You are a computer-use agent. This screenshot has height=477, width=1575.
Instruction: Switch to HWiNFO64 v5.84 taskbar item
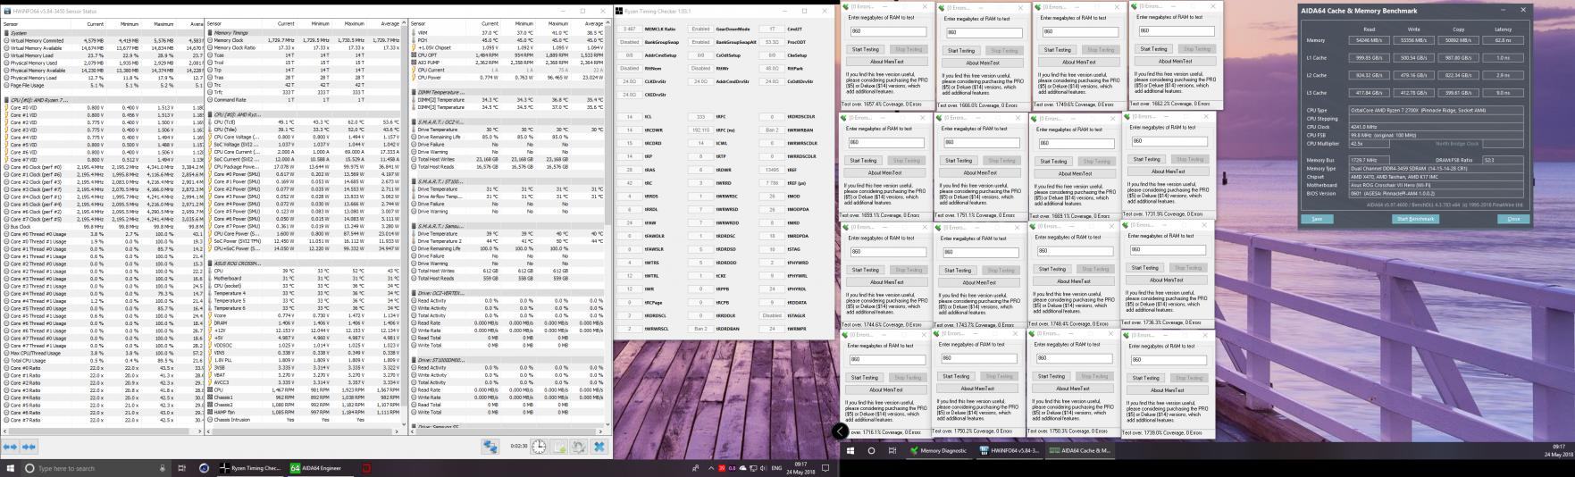pyautogui.click(x=1009, y=451)
